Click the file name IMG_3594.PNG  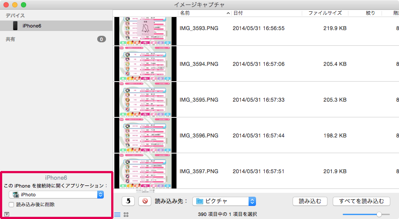pos(199,64)
